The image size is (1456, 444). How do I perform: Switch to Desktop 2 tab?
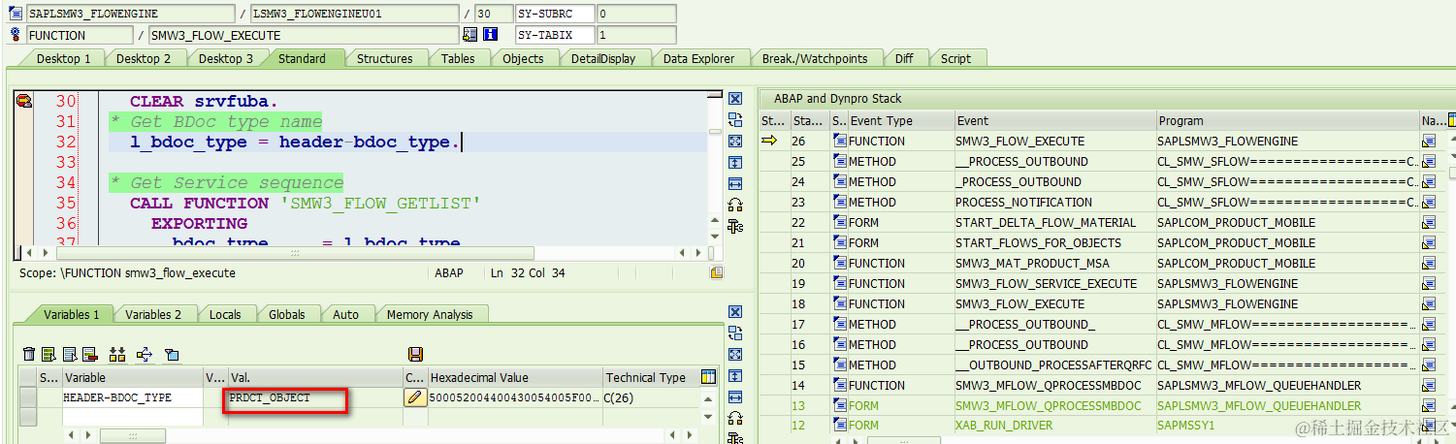click(x=144, y=58)
